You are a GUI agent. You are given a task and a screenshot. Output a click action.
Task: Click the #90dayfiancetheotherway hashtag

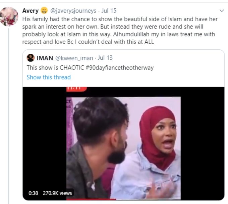pyautogui.click(x=120, y=68)
